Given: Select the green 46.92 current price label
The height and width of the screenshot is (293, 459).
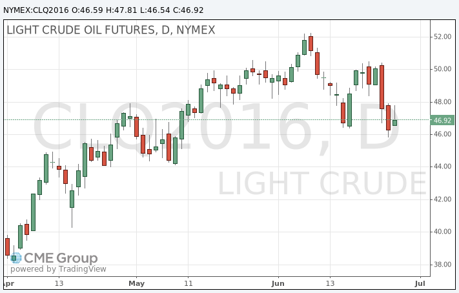Looking at the screenshot, I should point(442,120).
